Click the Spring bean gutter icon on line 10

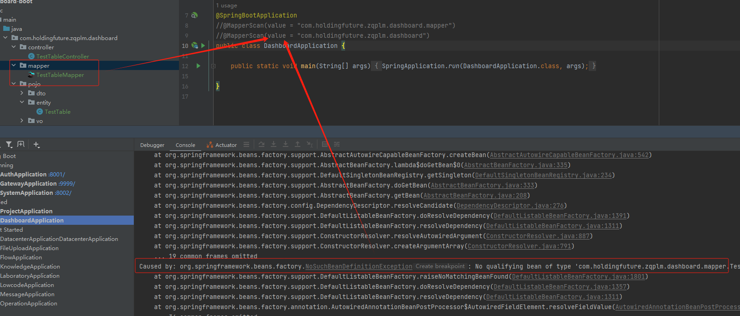pyautogui.click(x=194, y=46)
